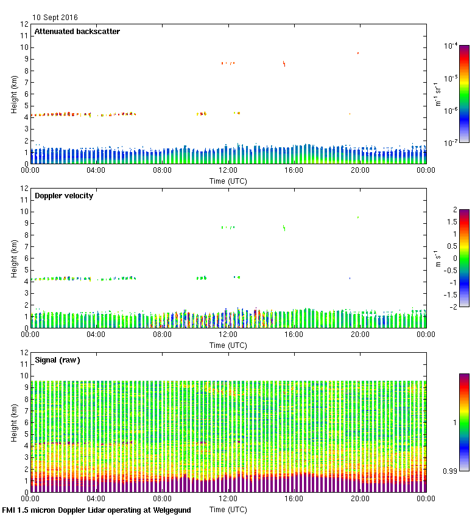Click Time (UTC) label under backscatter plot
Viewport: 475px width, 517px height.
[228, 181]
